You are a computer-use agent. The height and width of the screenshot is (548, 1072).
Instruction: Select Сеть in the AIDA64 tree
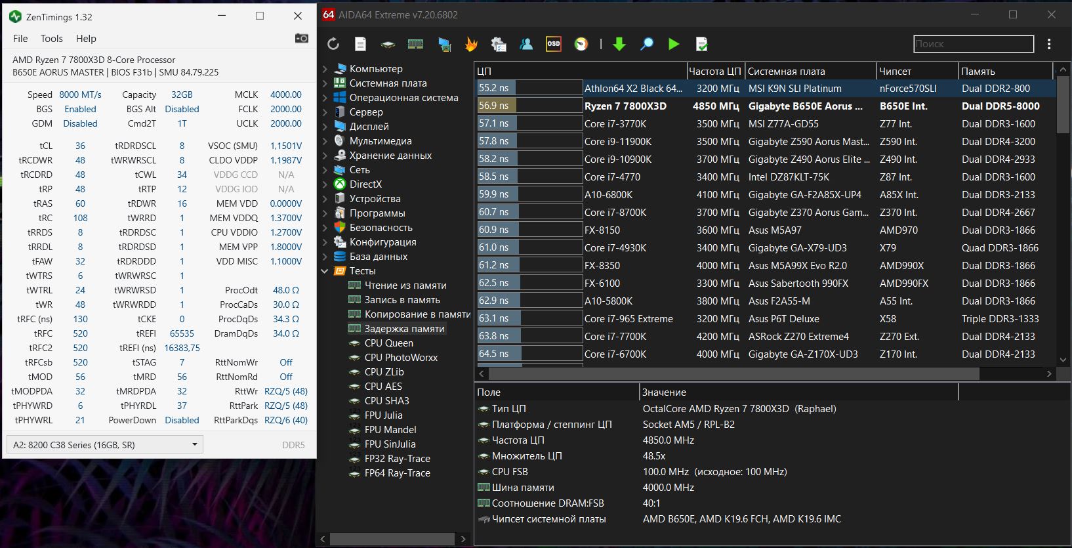pos(360,169)
